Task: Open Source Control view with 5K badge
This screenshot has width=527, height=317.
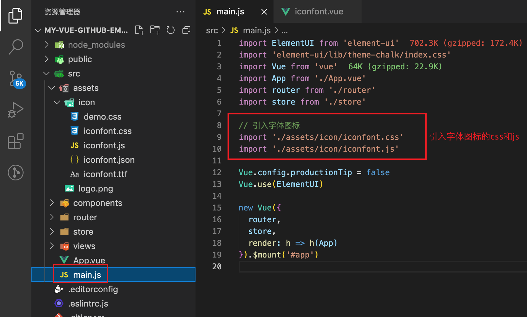Action: tap(16, 79)
